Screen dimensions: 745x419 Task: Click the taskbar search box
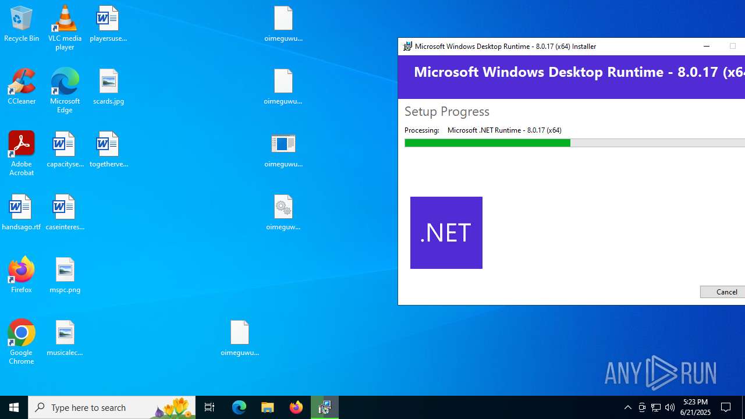point(112,407)
